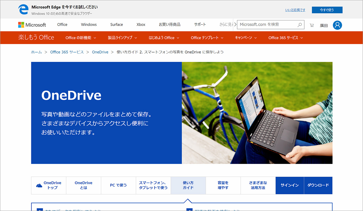This screenshot has height=211, width=363.
Task: Open the shopping cart icon
Action: pyautogui.click(x=312, y=25)
